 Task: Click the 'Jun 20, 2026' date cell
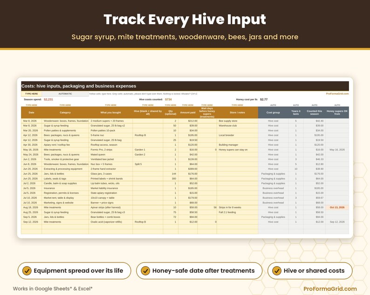[31, 169]
